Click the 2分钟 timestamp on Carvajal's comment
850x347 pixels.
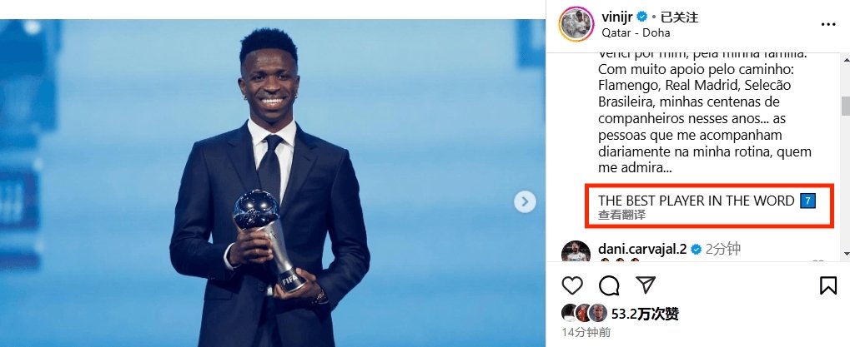coord(723,249)
